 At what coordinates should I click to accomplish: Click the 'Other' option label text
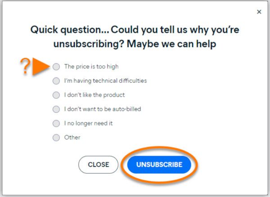pyautogui.click(x=72, y=138)
